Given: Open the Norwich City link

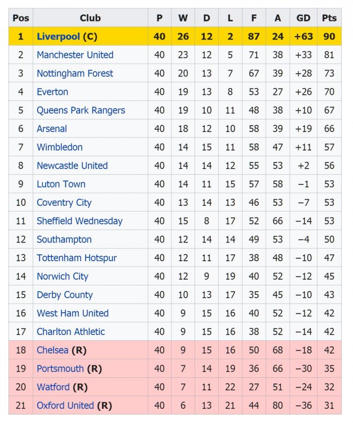Looking at the screenshot, I should [x=63, y=276].
